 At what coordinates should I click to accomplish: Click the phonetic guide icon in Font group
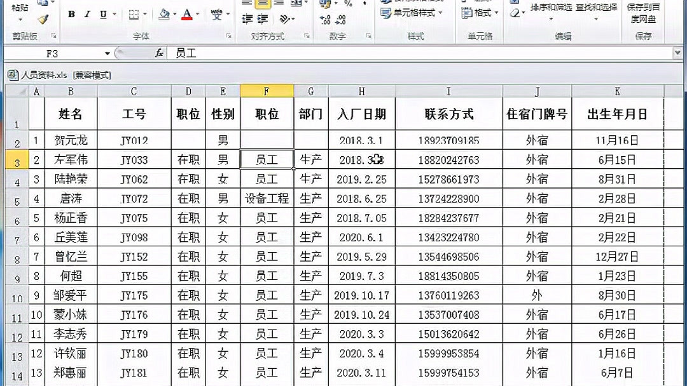coord(218,14)
